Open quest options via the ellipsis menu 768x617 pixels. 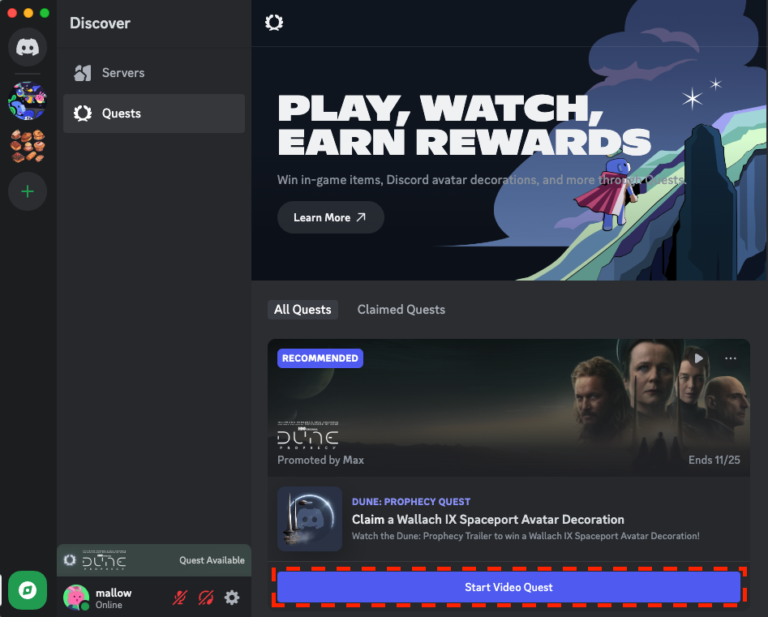coord(730,358)
